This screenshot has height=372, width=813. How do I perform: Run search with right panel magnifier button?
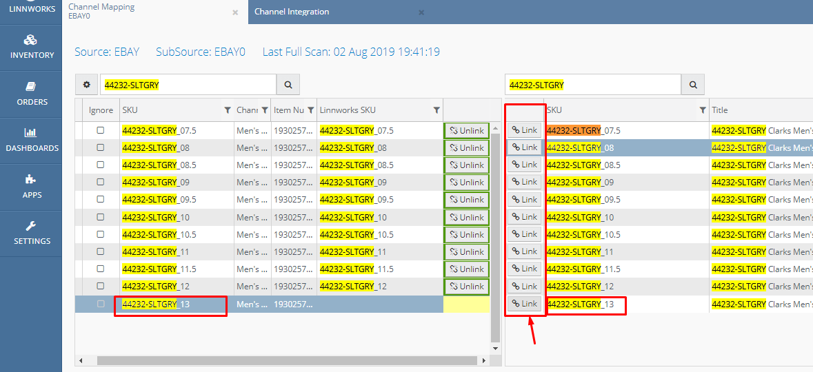click(x=693, y=85)
